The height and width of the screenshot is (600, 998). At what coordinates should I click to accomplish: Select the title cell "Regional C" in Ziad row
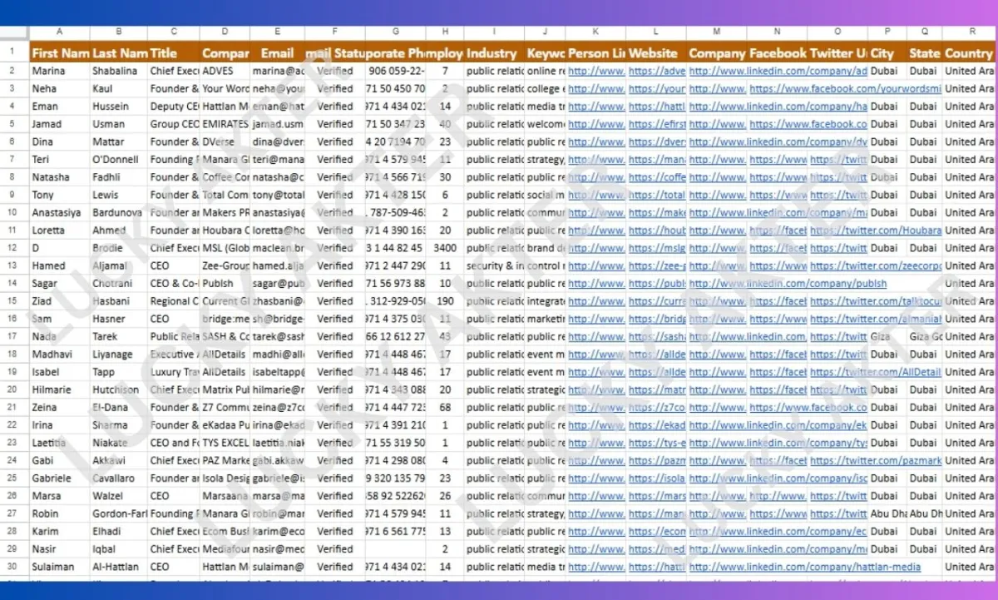coord(175,301)
